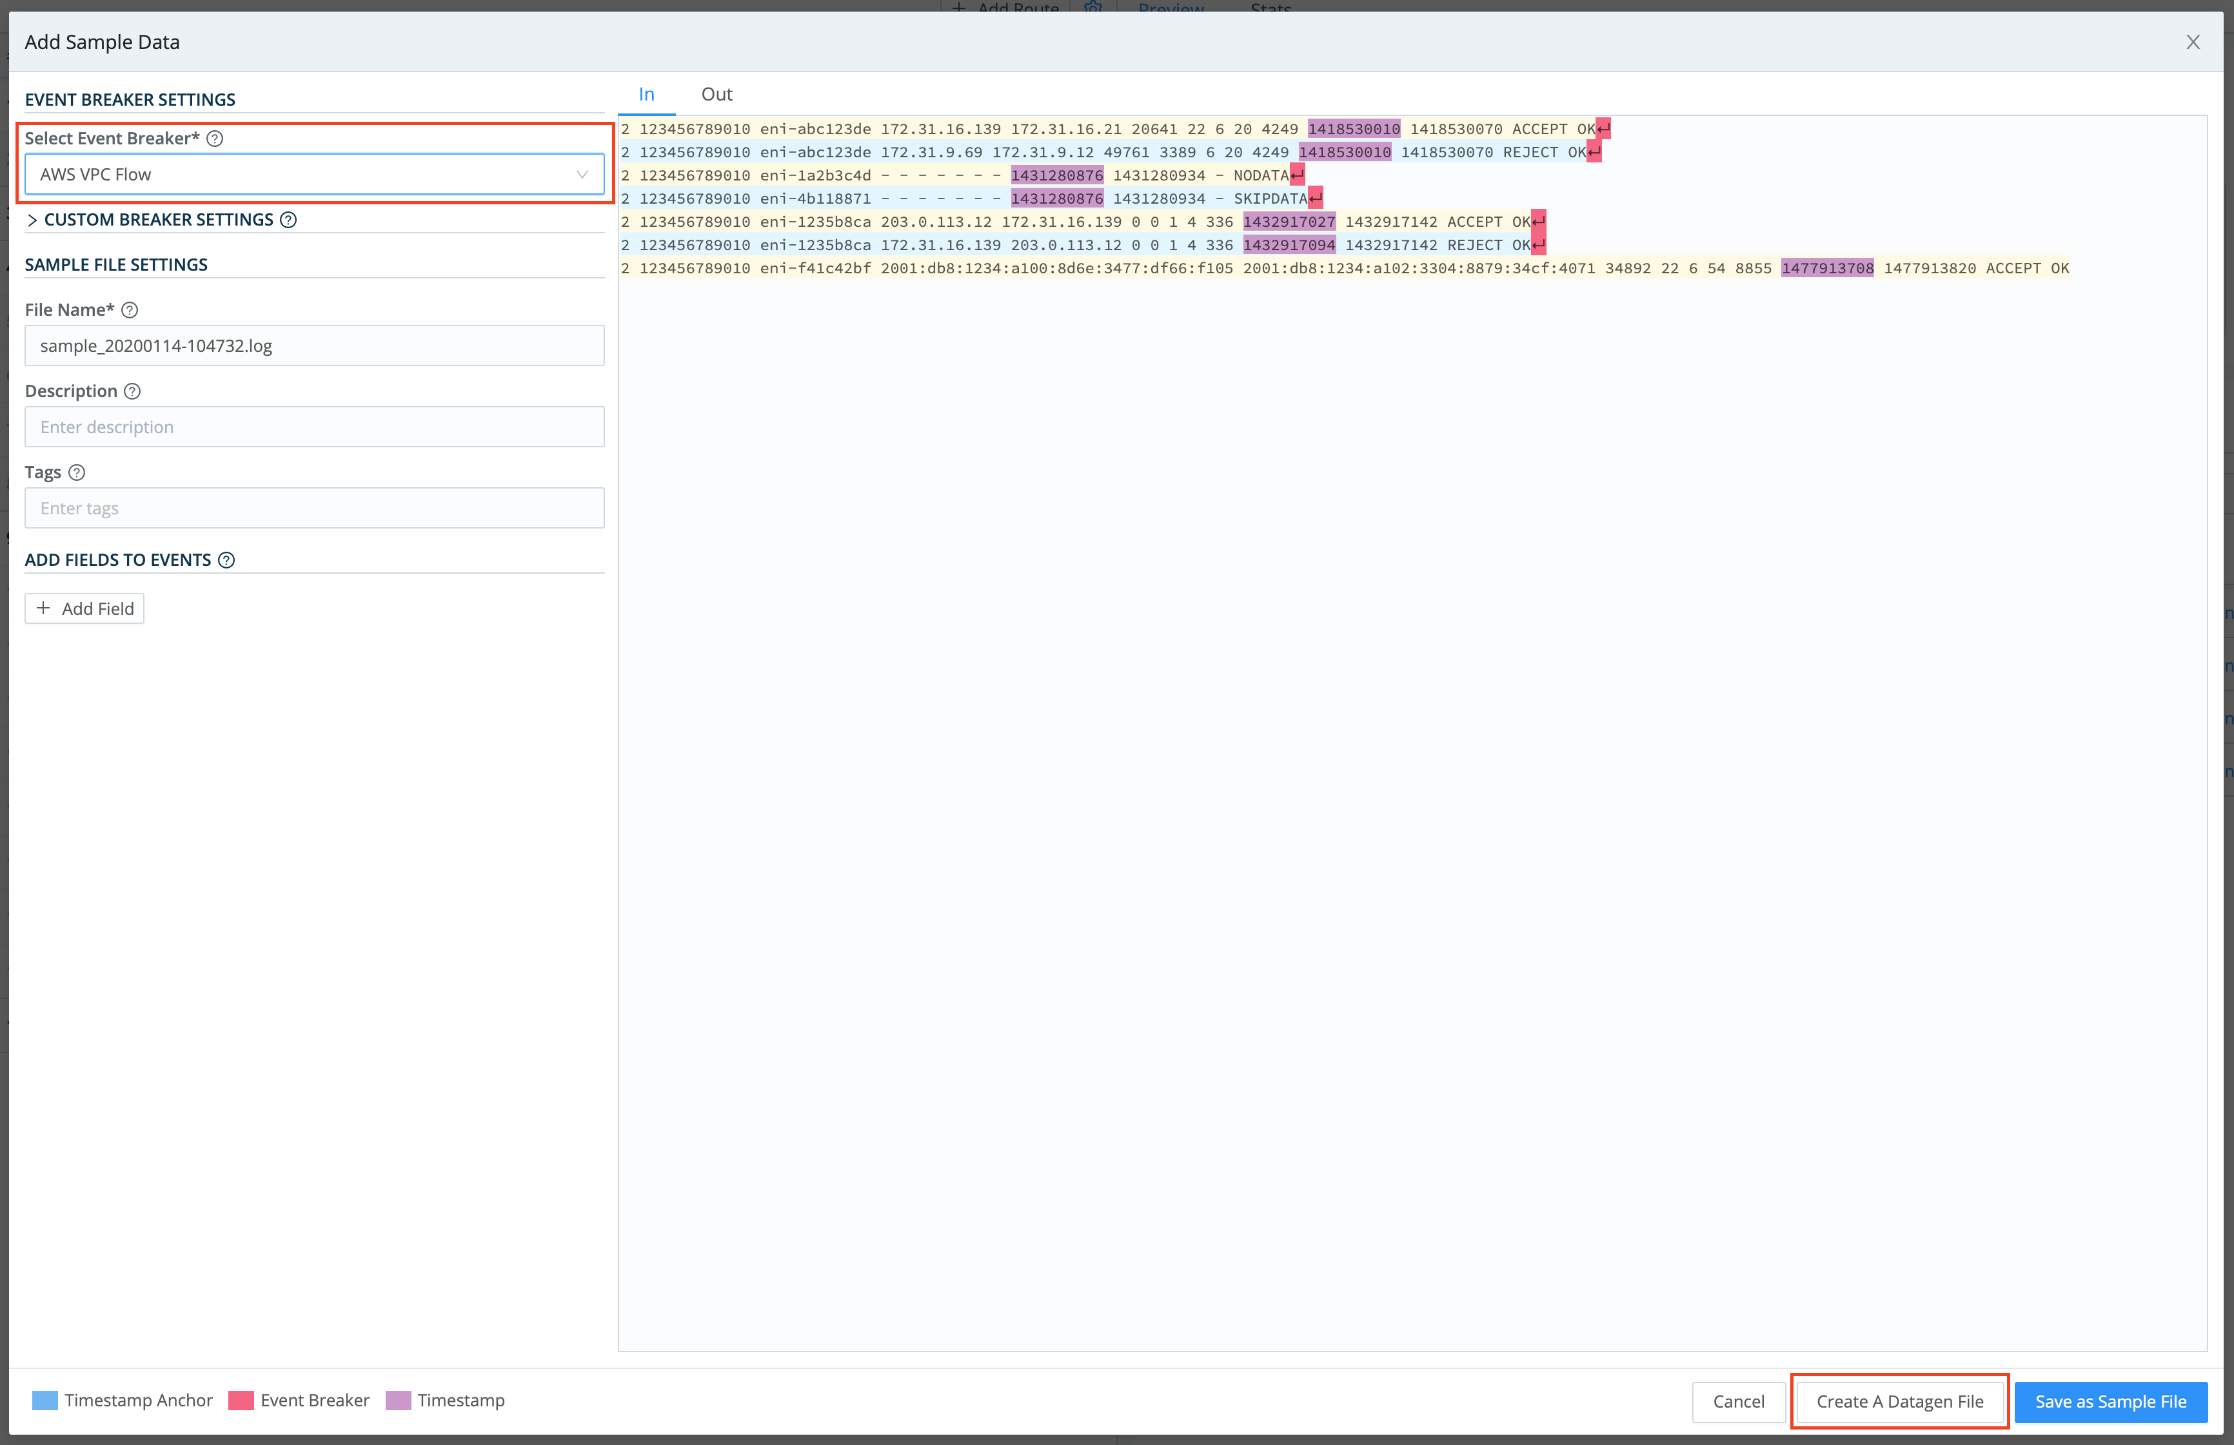2234x1445 pixels.
Task: Open help for Select Event Breaker
Action: point(214,138)
